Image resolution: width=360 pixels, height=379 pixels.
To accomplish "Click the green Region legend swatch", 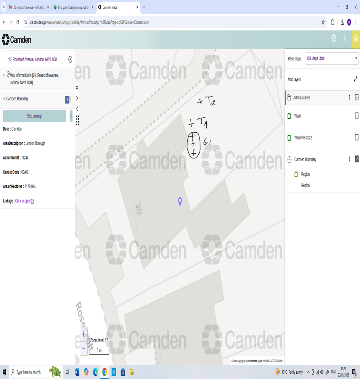I will click(296, 174).
